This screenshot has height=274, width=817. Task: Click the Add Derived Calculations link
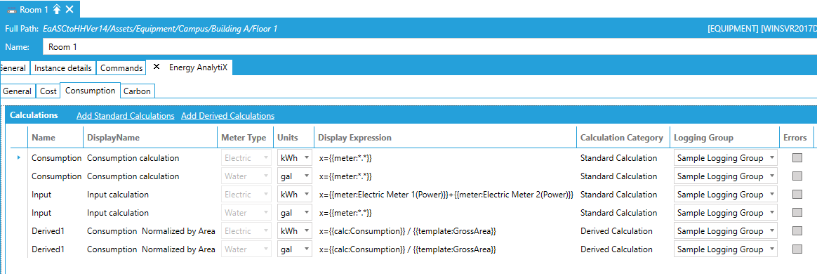[x=227, y=116]
